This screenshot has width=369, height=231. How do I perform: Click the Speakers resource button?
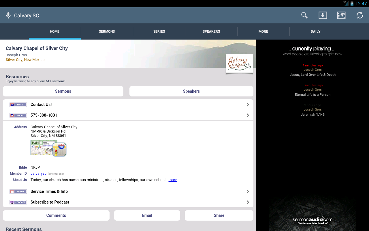coord(191,91)
